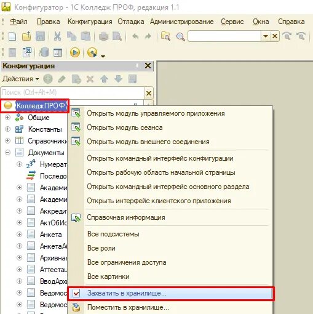
Task: Clear the configuration tree search box
Action: [x=149, y=93]
